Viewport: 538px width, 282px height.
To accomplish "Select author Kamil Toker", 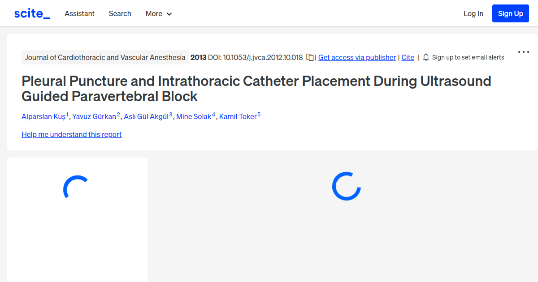I will (x=237, y=116).
